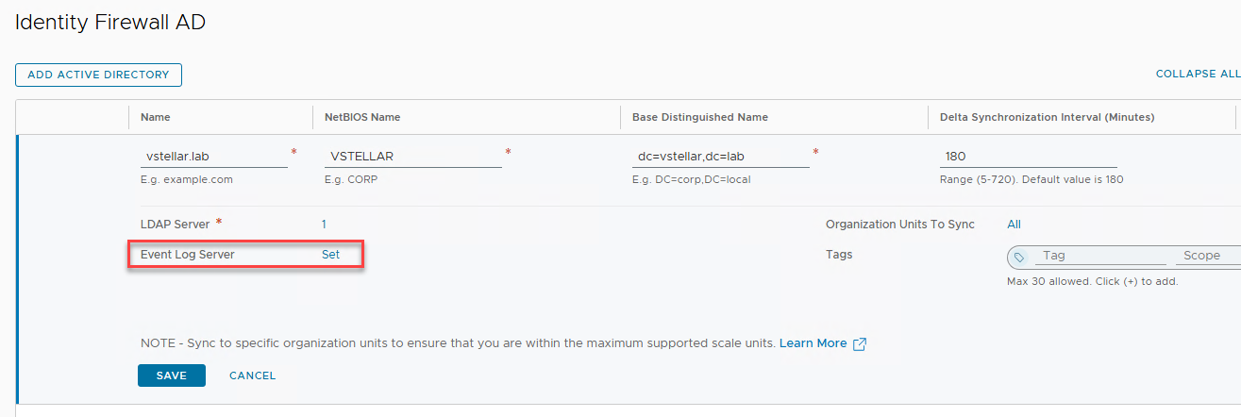Click the ADD ACTIVE DIRECTORY button

pyautogui.click(x=98, y=75)
